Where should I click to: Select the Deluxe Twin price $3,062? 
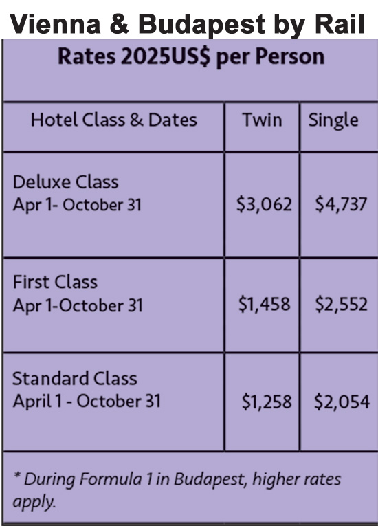pos(264,204)
